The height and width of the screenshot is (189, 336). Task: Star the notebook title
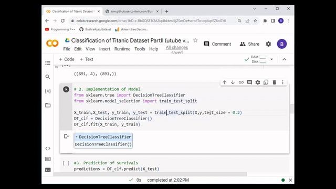(195, 40)
